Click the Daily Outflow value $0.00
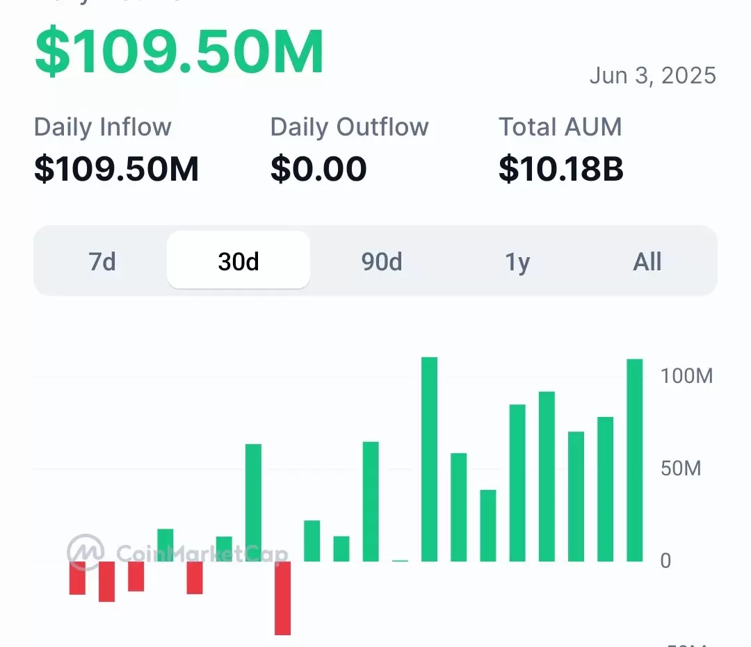Screen dimensions: 751x647 click(318, 169)
